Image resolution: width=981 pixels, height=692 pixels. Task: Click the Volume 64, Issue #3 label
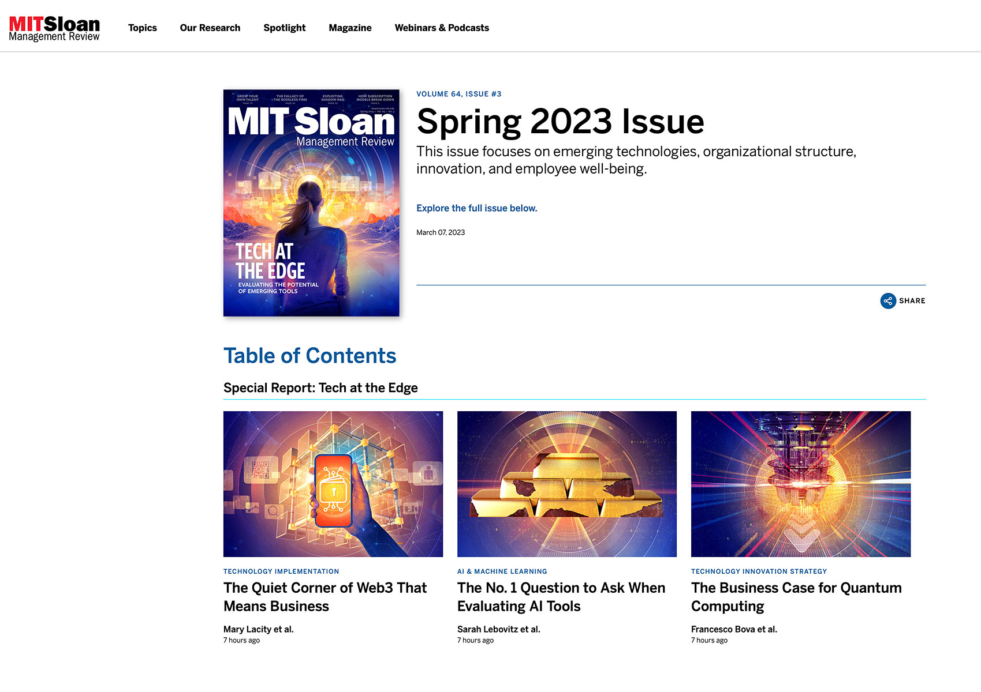tap(459, 94)
